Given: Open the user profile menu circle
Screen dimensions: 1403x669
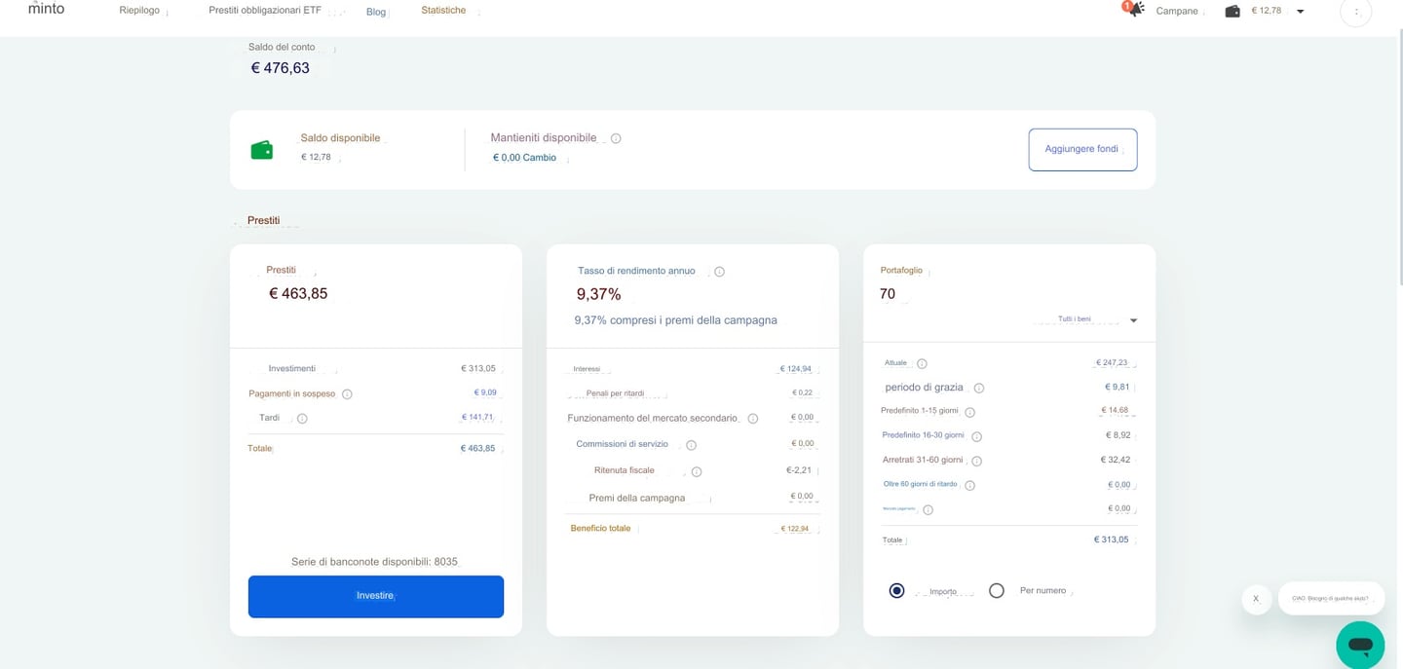Looking at the screenshot, I should (x=1355, y=12).
